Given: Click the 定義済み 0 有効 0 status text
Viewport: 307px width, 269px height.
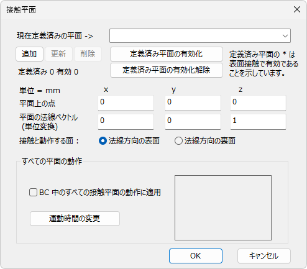Looking at the screenshot, I should coord(48,72).
